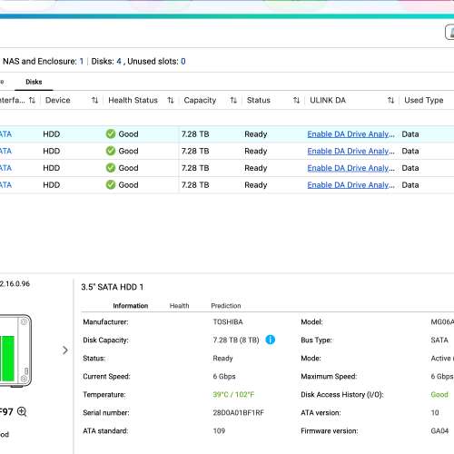
Task: Click the Status column header text
Action: coord(259,100)
